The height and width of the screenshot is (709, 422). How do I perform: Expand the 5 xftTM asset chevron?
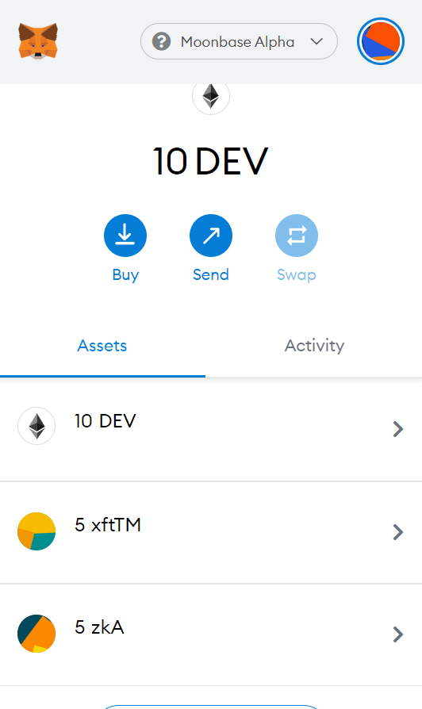point(398,532)
